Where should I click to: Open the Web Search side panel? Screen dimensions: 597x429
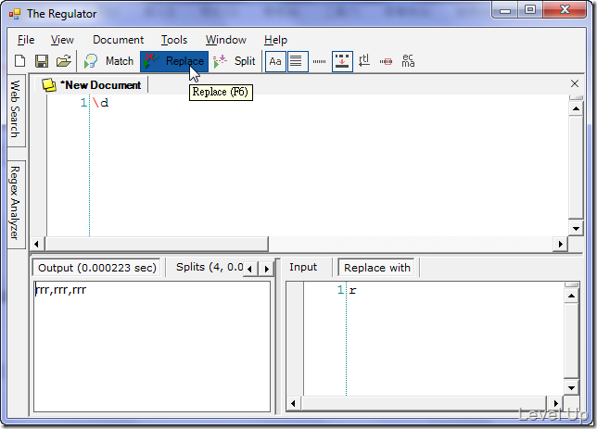[x=15, y=109]
